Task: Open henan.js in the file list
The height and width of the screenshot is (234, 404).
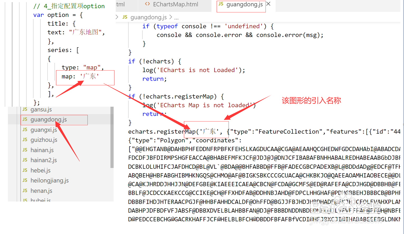Action: tap(41, 191)
